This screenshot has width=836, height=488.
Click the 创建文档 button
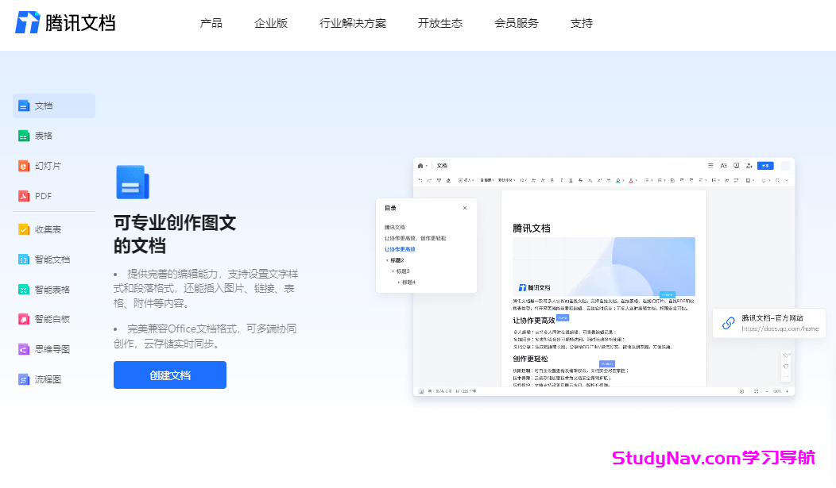[x=170, y=375]
